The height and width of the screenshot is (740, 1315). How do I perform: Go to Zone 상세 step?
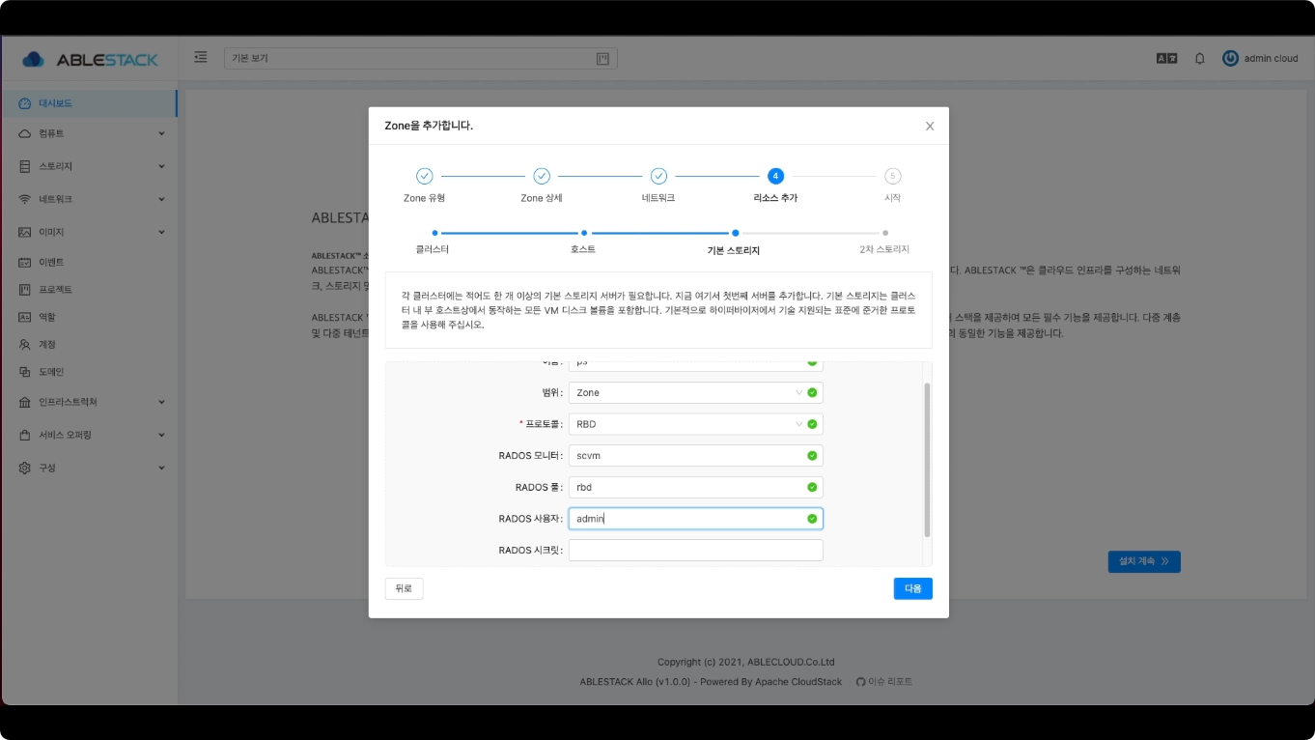[x=542, y=185]
